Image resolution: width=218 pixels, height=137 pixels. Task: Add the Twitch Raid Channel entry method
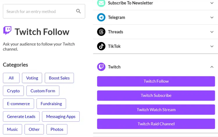[x=156, y=124]
